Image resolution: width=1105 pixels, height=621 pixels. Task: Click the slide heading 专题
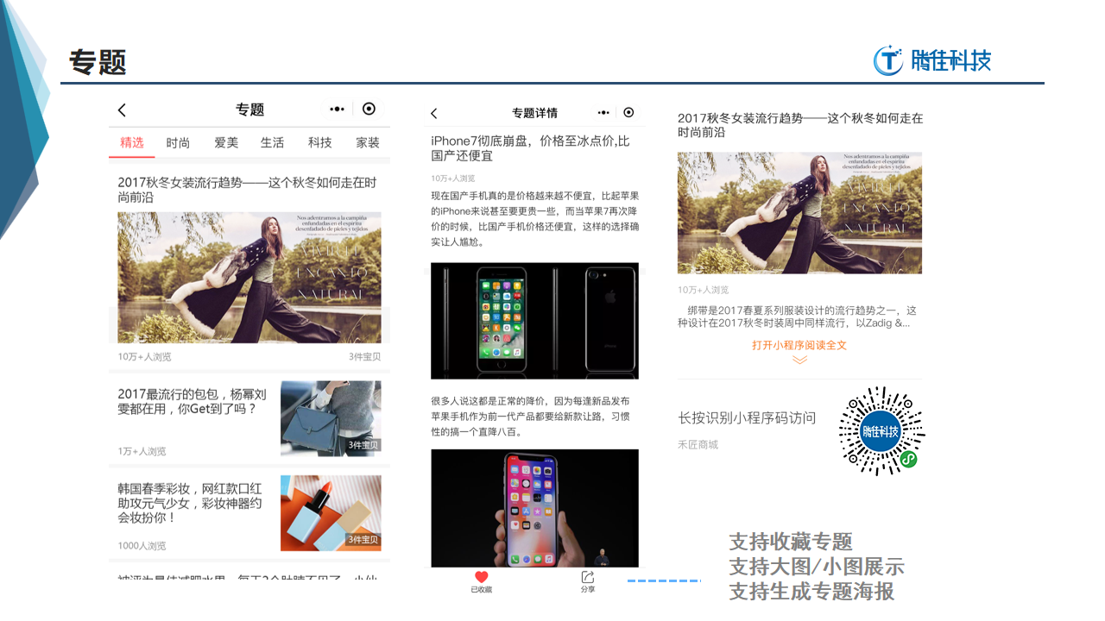[x=98, y=62]
